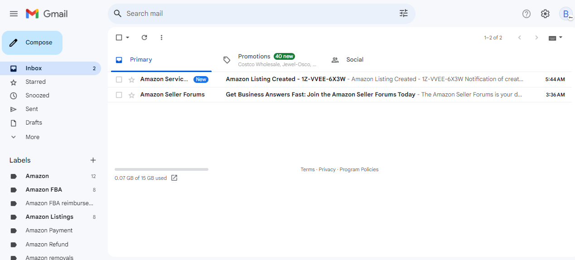Click the Drafts page icon
Screen dimensions: 575x260
[14, 123]
